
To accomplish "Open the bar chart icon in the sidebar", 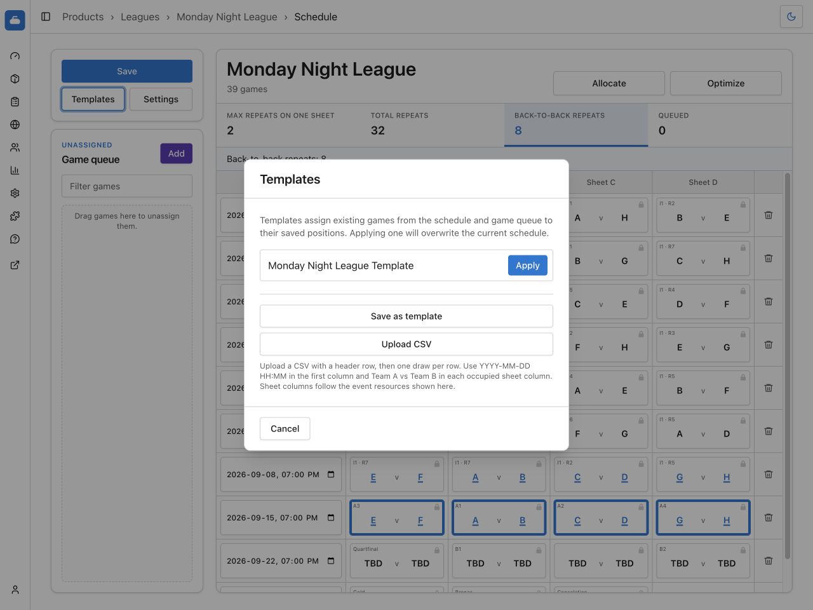I will pos(15,170).
